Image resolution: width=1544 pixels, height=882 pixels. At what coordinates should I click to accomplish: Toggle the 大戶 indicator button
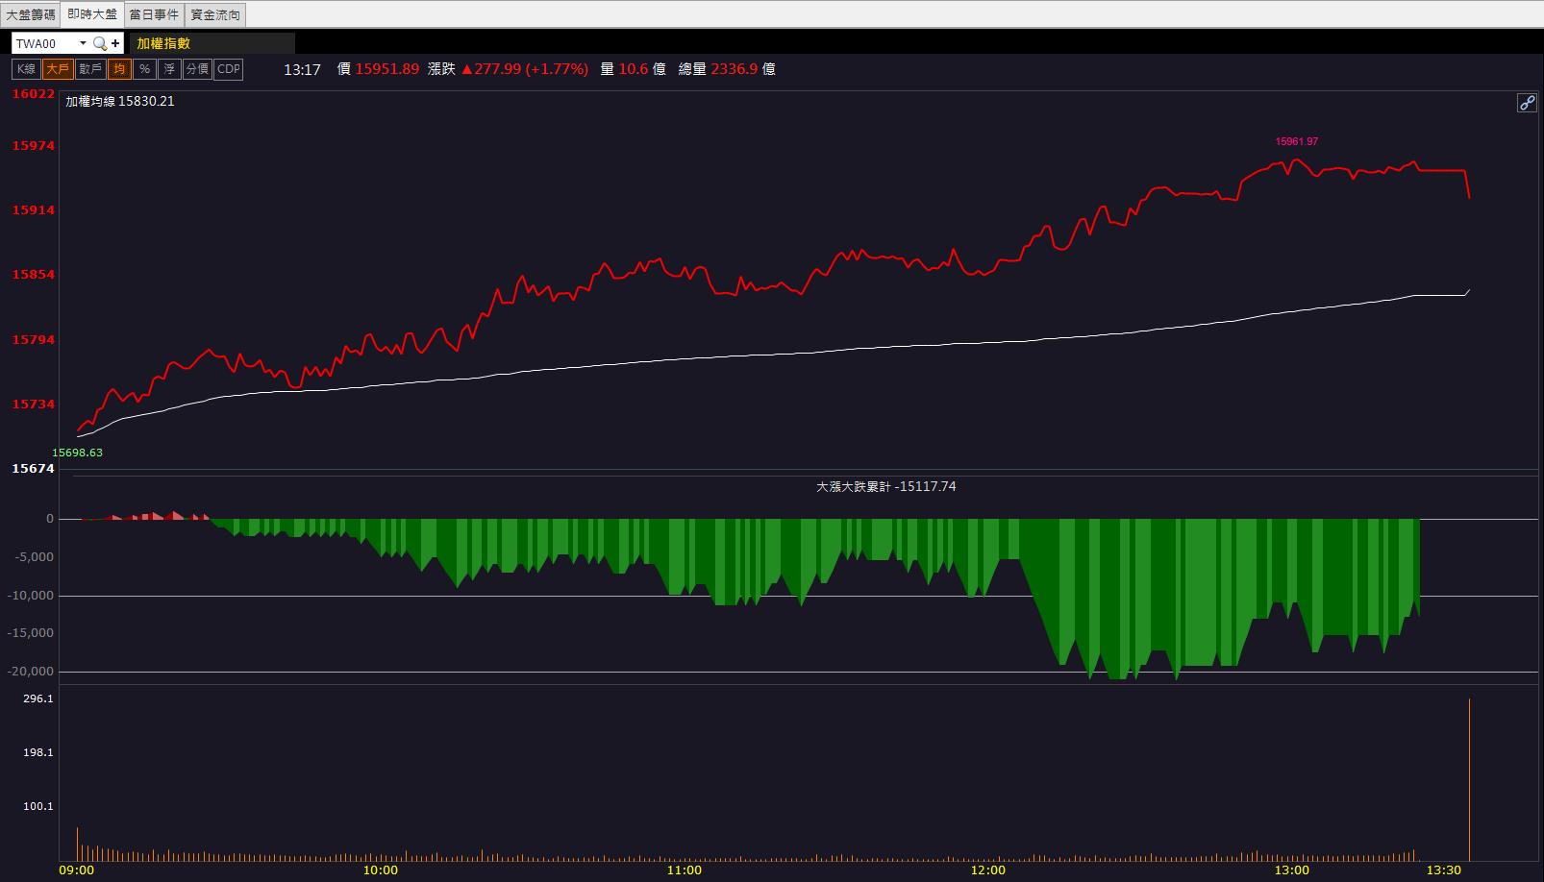(58, 69)
